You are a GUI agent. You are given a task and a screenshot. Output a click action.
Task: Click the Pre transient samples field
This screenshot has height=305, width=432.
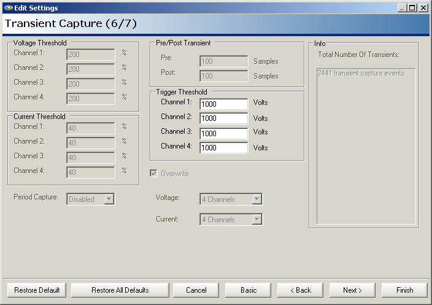pyautogui.click(x=223, y=61)
